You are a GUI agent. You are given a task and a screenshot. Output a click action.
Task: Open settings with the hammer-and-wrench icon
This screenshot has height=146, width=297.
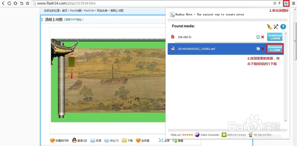(x=276, y=27)
